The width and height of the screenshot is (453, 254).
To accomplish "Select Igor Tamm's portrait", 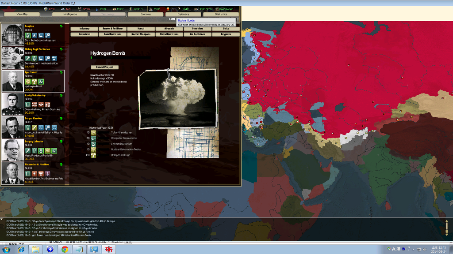I will click(x=13, y=81).
